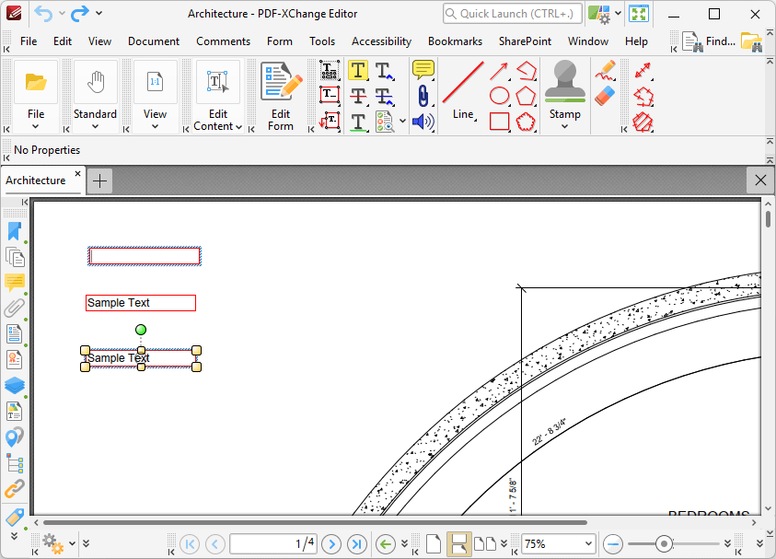Select the Eraser tool
This screenshot has height=559, width=776.
point(605,96)
